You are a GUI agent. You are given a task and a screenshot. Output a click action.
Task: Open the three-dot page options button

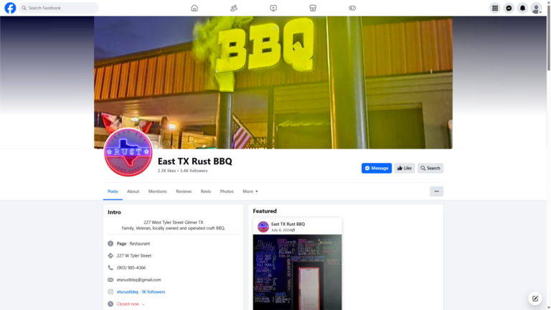(436, 191)
